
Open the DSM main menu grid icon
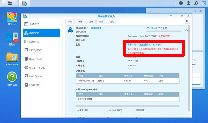tap(10, 3)
